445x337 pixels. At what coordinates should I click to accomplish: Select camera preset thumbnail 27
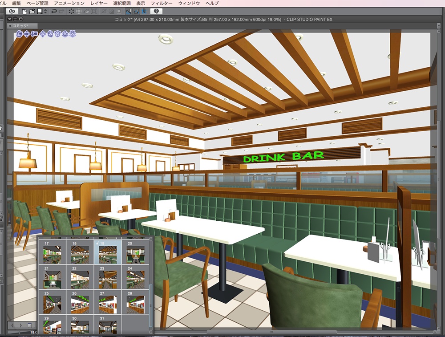point(108,302)
